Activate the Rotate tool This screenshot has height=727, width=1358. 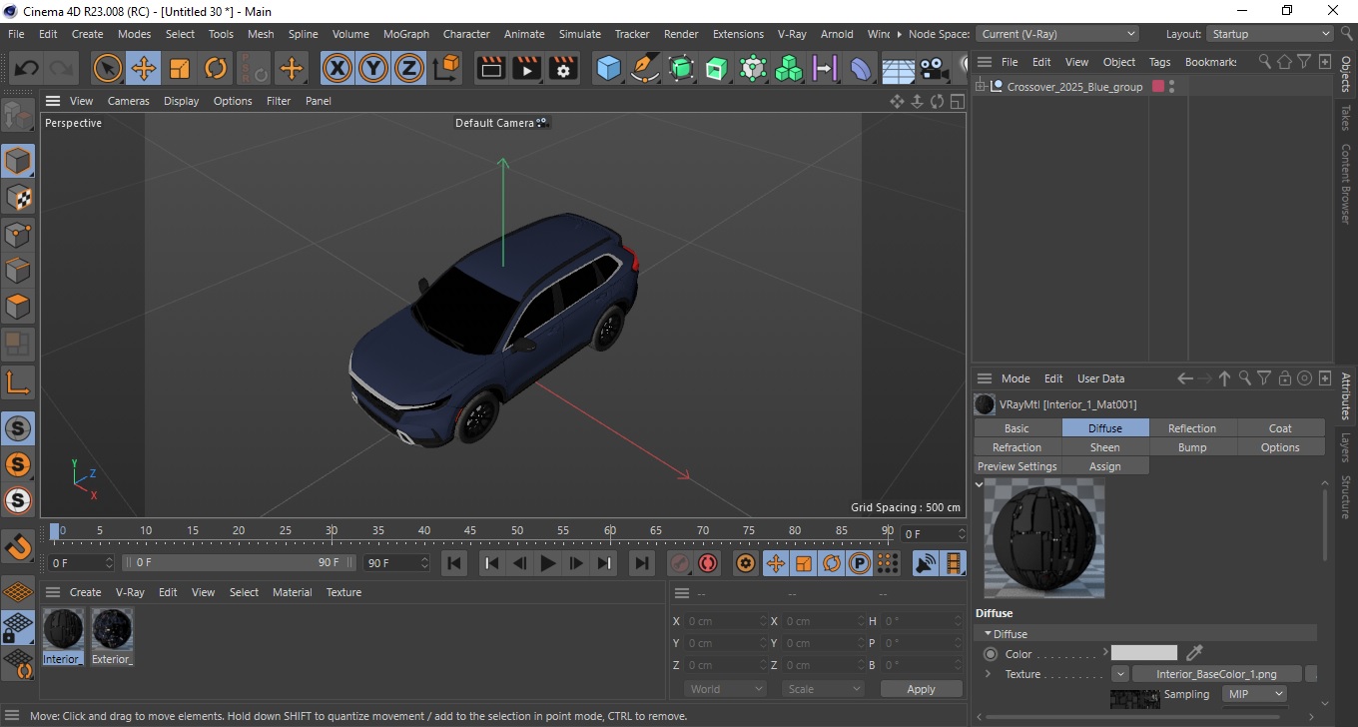216,69
